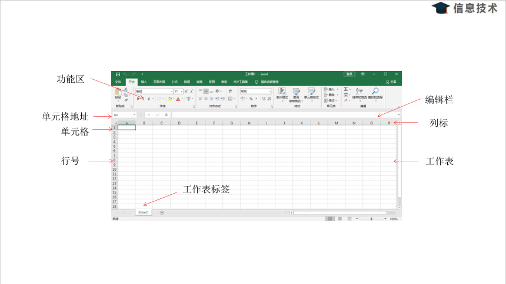The image size is (506, 284).
Task: Toggle Underline formatting
Action: click(148, 99)
